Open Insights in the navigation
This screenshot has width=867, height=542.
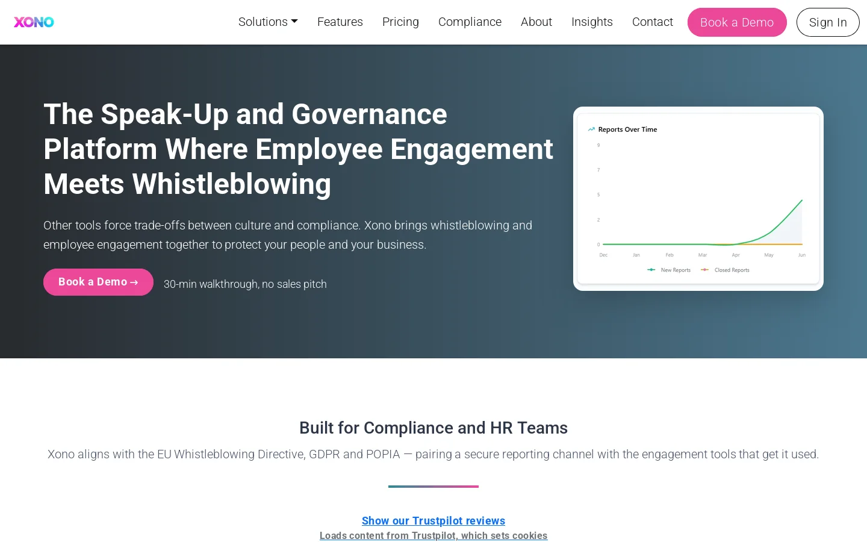click(x=592, y=22)
